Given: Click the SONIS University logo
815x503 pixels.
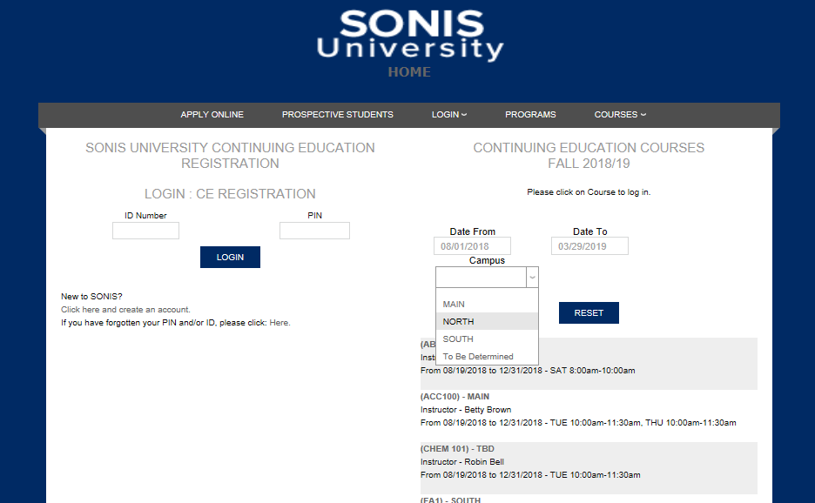Looking at the screenshot, I should [409, 35].
